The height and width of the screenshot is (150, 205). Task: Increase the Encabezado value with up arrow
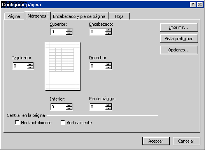tap(109, 30)
